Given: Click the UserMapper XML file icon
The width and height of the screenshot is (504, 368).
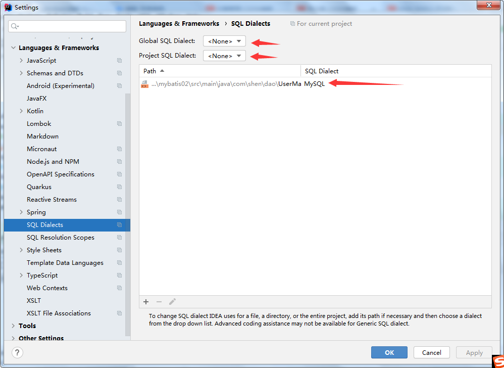Looking at the screenshot, I should pos(144,84).
